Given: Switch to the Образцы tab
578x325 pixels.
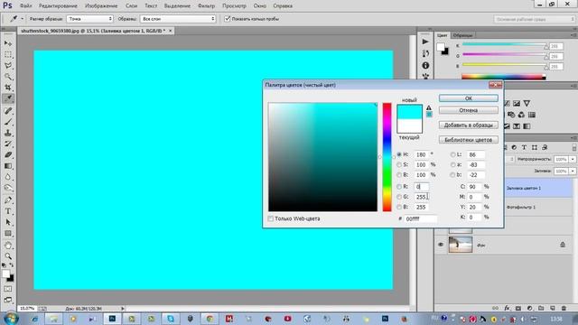Looking at the screenshot, I should 462,35.
